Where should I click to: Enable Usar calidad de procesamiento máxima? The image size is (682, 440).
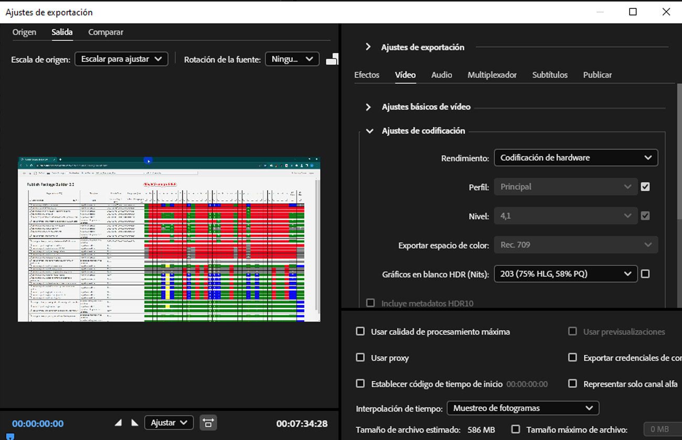[x=360, y=331]
